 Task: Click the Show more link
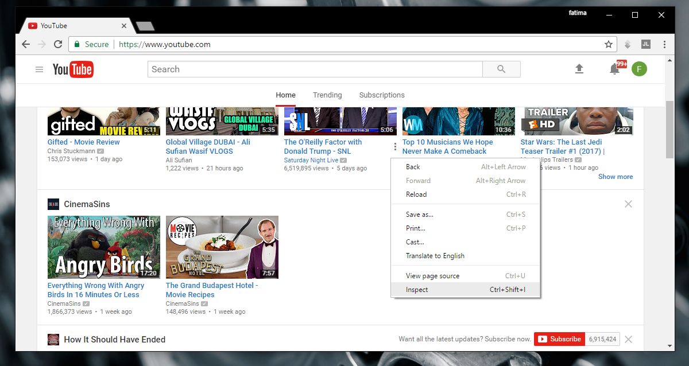coord(616,177)
